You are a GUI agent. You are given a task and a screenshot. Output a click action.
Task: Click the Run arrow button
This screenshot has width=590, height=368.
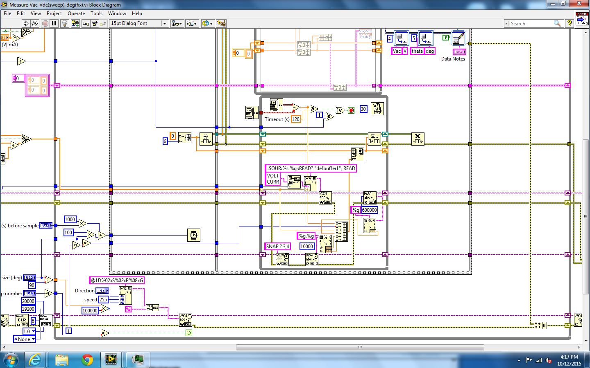[x=26, y=23]
